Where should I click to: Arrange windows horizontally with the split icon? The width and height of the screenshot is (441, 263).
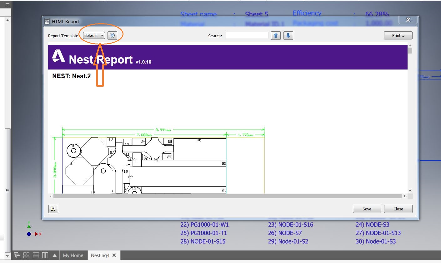click(35, 255)
